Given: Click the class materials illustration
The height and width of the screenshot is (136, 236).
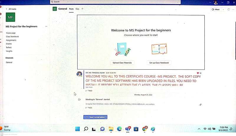Looking at the screenshot, I should (122, 49).
